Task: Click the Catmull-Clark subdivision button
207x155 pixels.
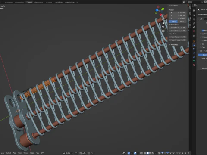Action: (x=203, y=55)
